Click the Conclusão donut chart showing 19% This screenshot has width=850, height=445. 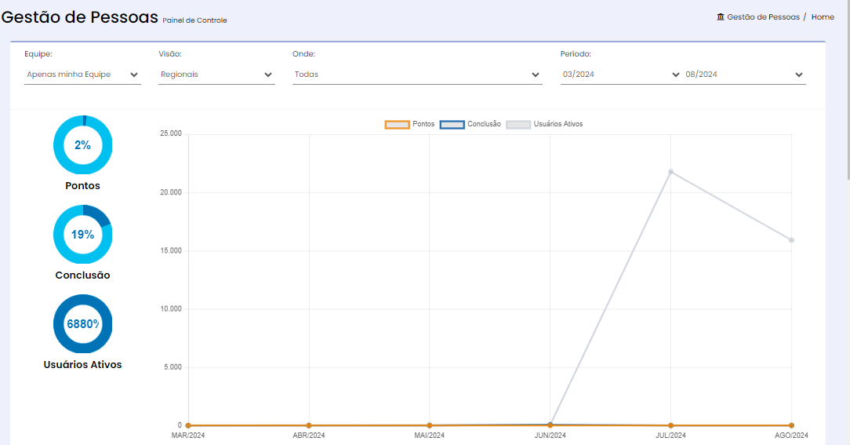(x=82, y=235)
